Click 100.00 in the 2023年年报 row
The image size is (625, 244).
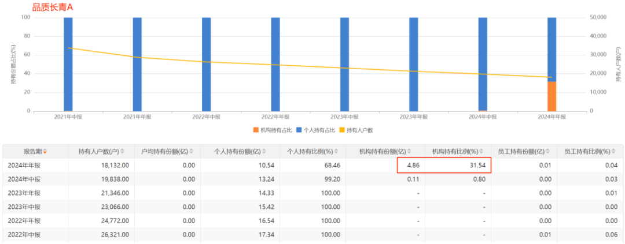(331, 193)
